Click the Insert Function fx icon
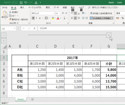125x105 pixels. coord(34,28)
